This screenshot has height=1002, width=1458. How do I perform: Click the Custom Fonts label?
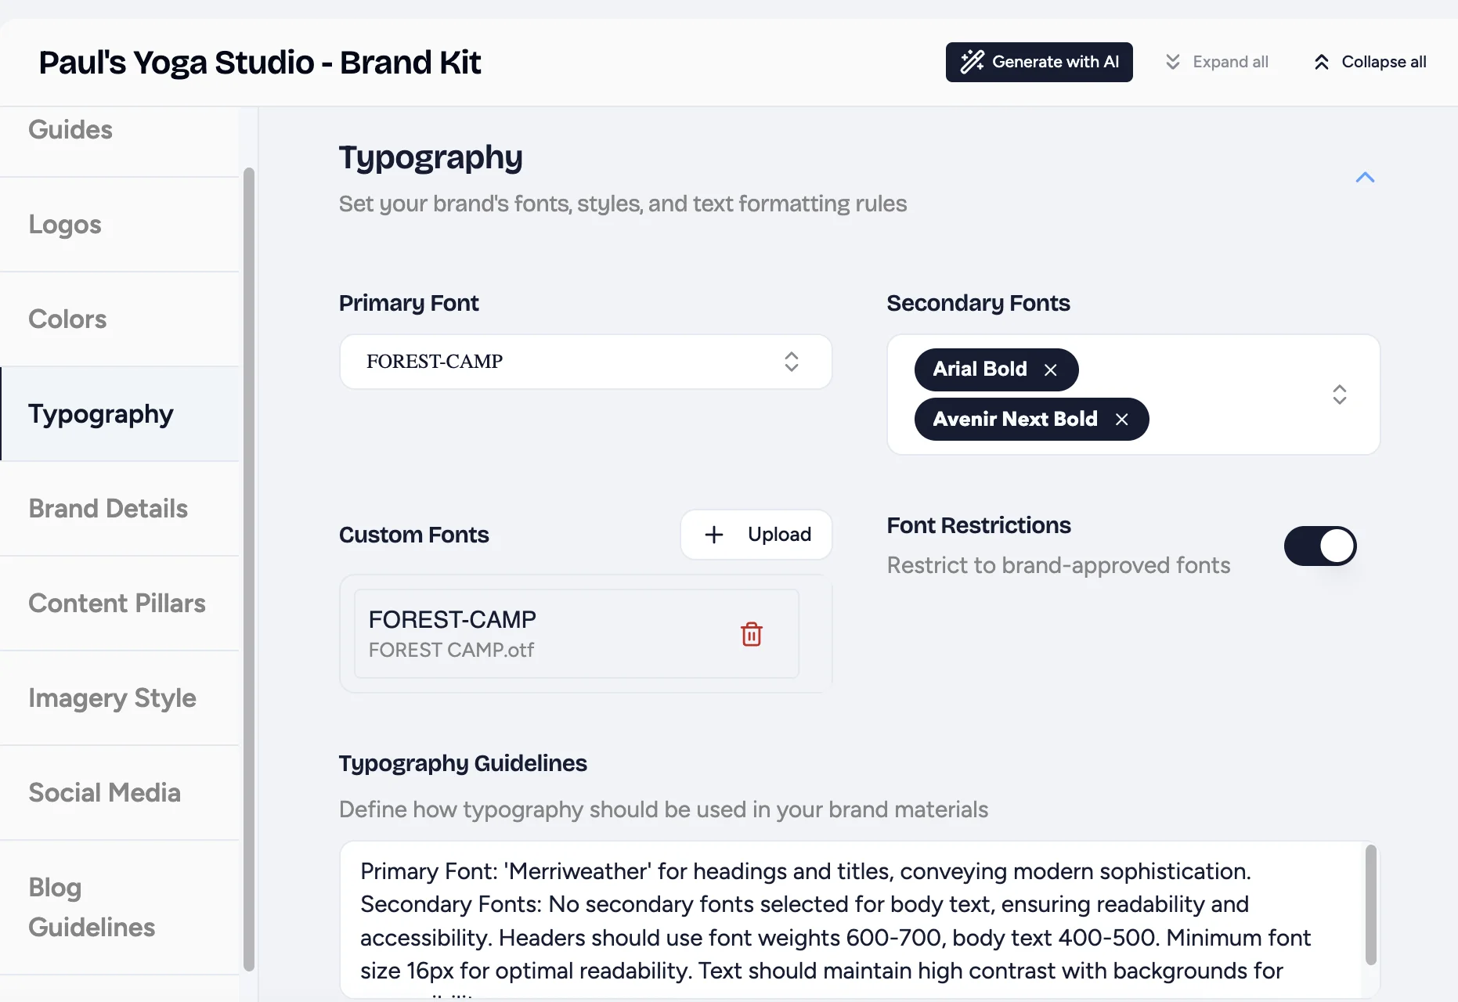coord(414,535)
